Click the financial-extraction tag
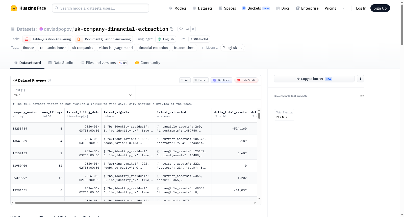 [x=154, y=48]
